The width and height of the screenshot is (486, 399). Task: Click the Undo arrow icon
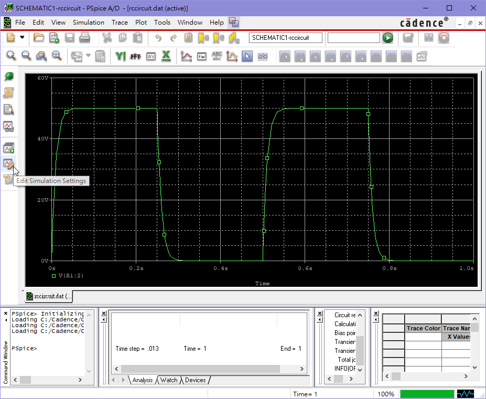point(158,38)
